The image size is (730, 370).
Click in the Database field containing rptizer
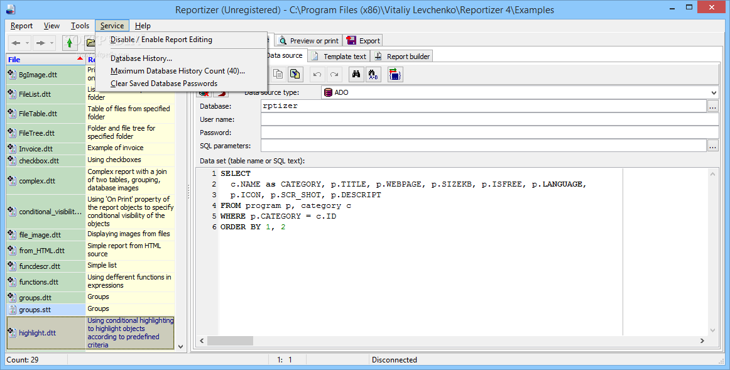tap(484, 106)
